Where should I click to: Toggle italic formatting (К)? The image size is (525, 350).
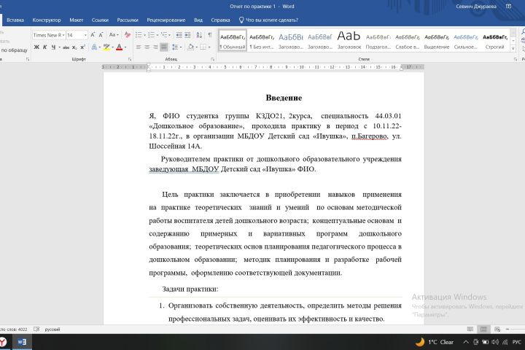[45, 47]
